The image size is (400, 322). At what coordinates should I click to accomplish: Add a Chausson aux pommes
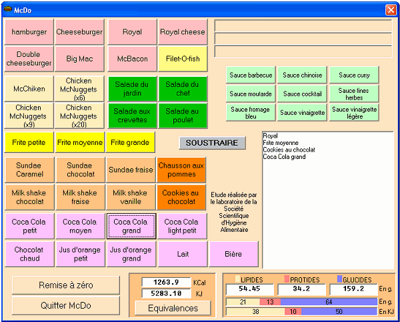(x=181, y=170)
